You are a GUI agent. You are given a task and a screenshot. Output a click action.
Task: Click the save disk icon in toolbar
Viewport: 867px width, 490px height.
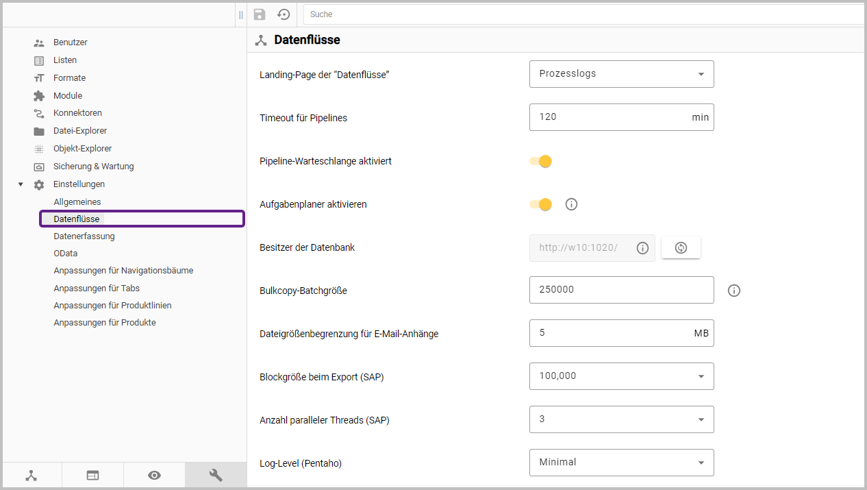point(260,14)
